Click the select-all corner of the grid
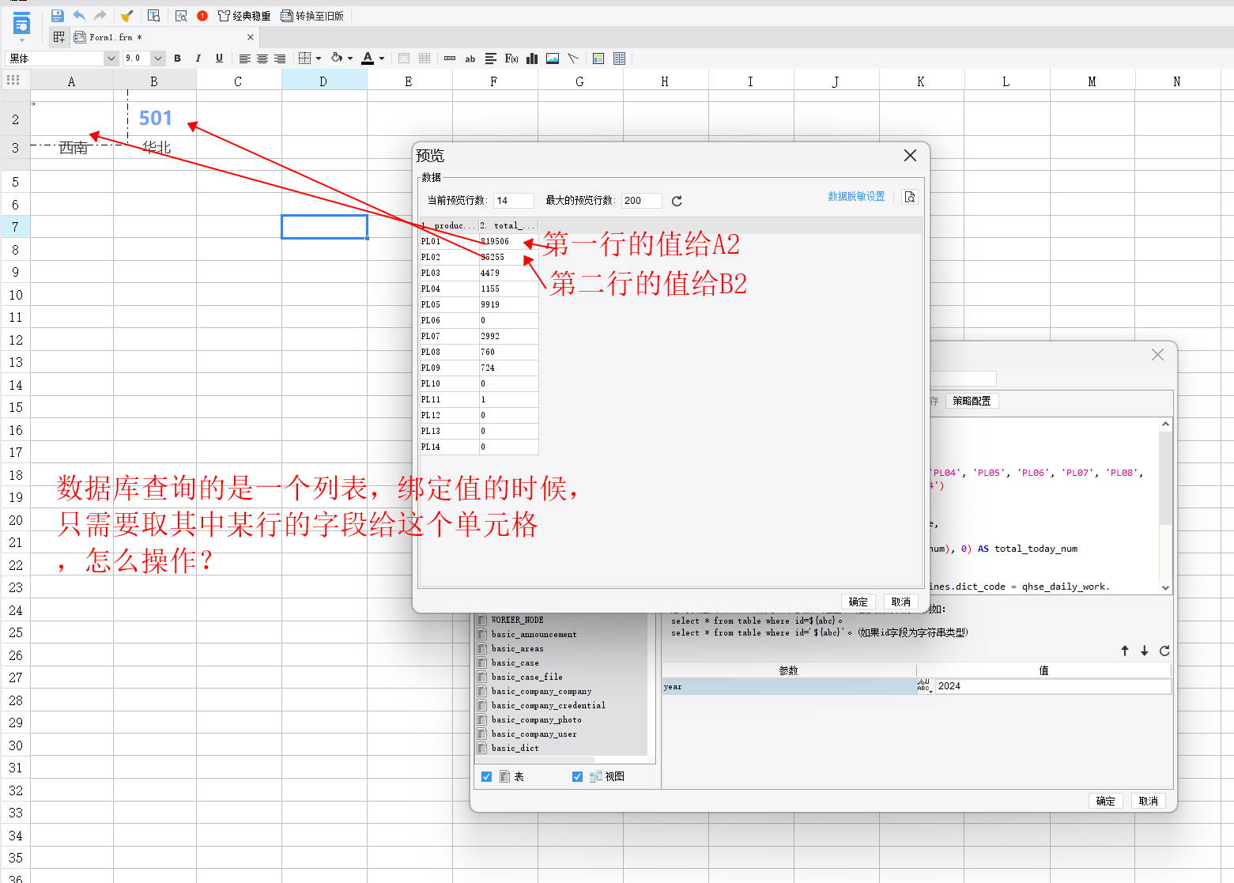Screen dimensions: 1234x883 pos(14,80)
